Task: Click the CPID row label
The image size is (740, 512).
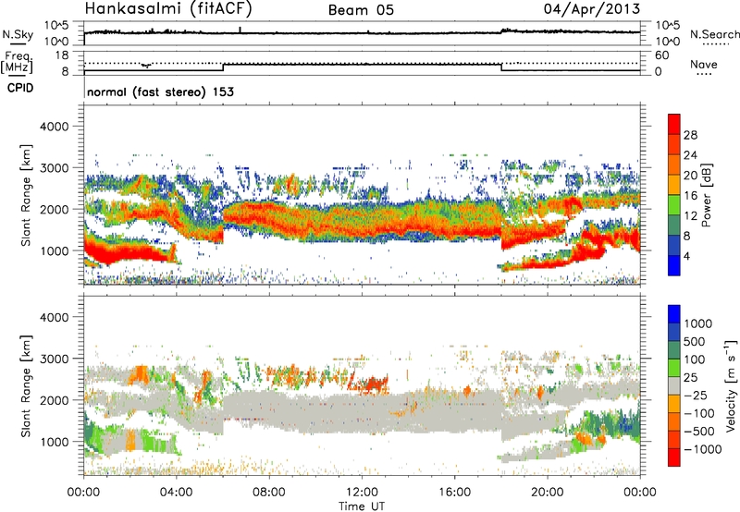Action: pos(20,88)
